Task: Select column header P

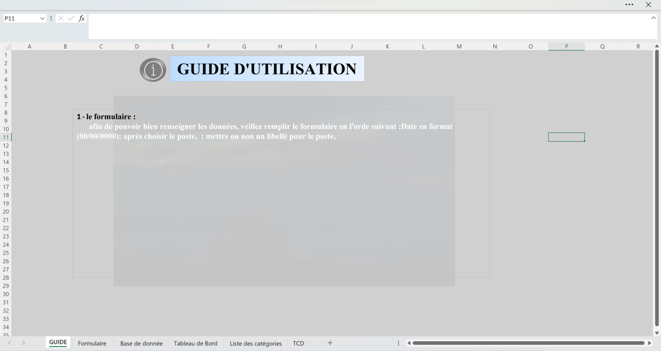Action: coord(566,46)
